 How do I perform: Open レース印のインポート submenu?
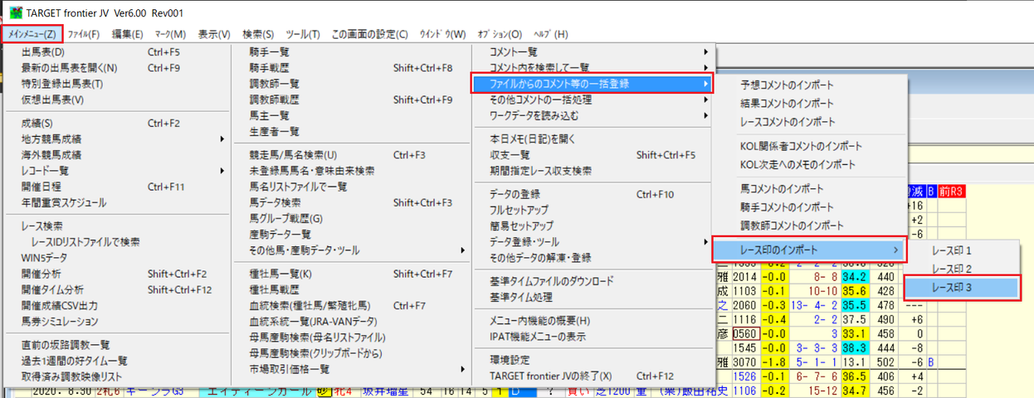click(808, 250)
